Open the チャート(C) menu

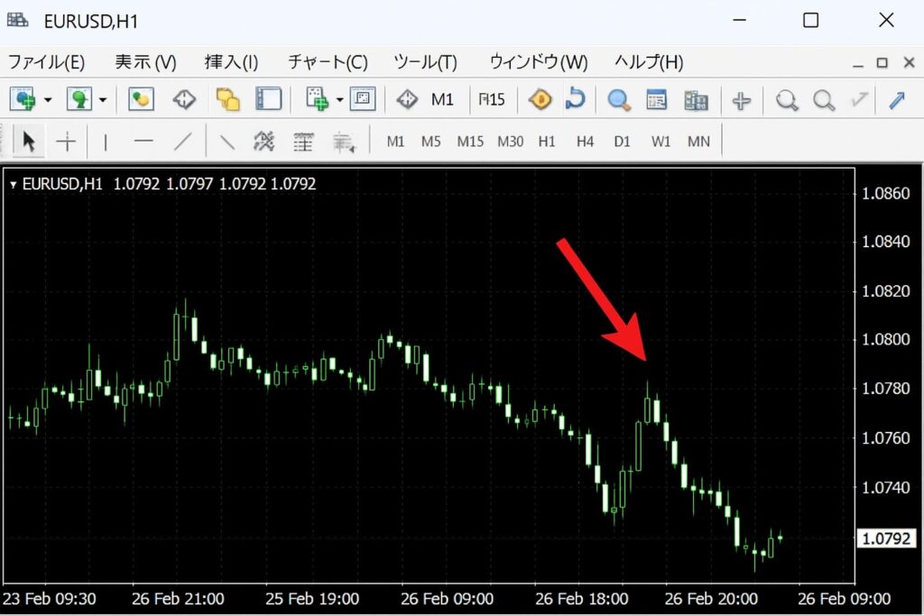click(327, 62)
